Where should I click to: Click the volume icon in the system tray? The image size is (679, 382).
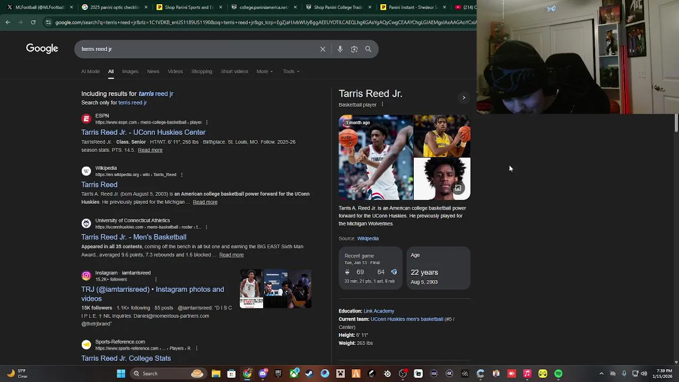click(x=644, y=374)
